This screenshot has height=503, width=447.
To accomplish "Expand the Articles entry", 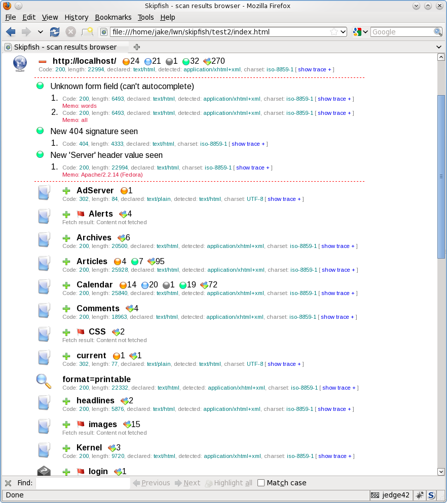I will [66, 262].
